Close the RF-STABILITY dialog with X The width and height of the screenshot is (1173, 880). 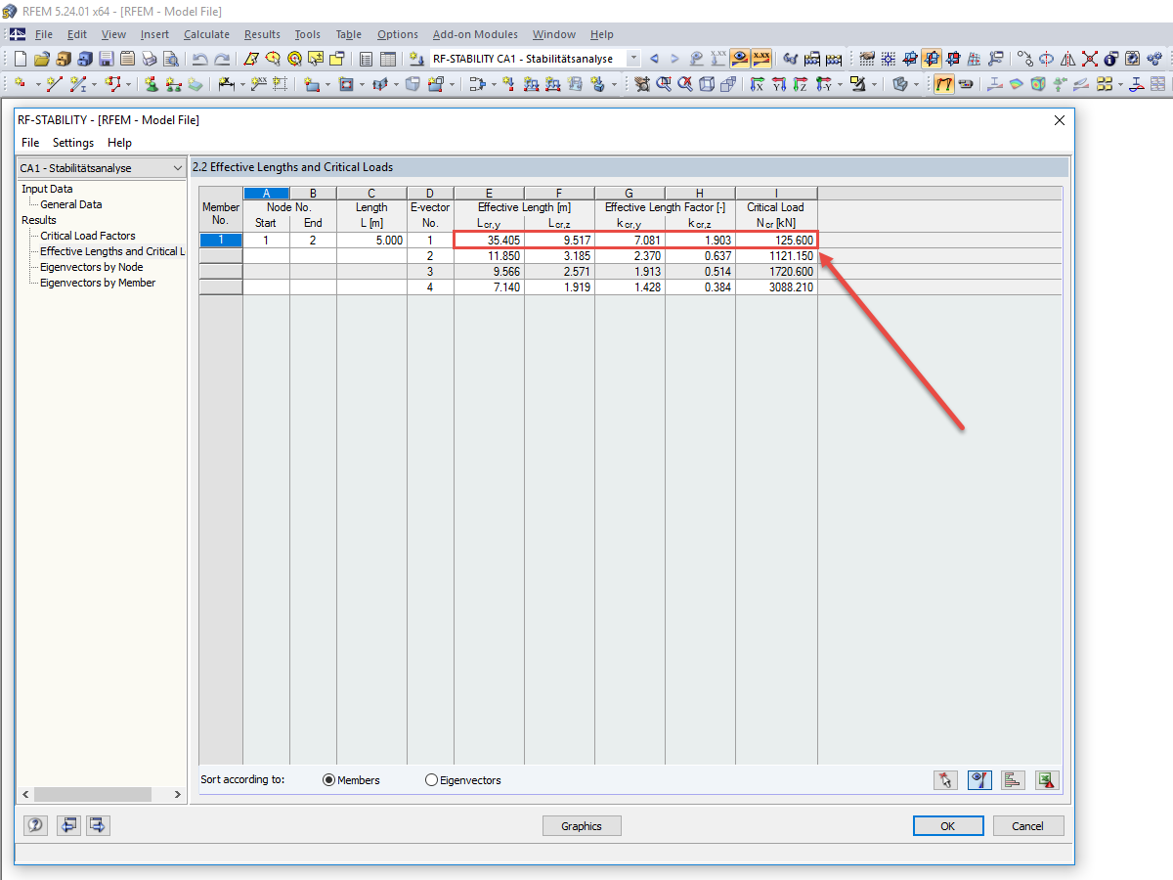click(1059, 120)
